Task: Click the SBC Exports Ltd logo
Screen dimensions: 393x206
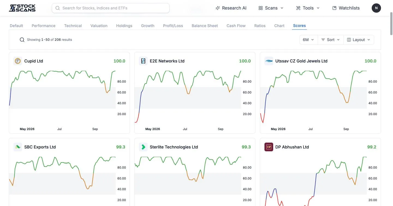Action: click(x=18, y=147)
